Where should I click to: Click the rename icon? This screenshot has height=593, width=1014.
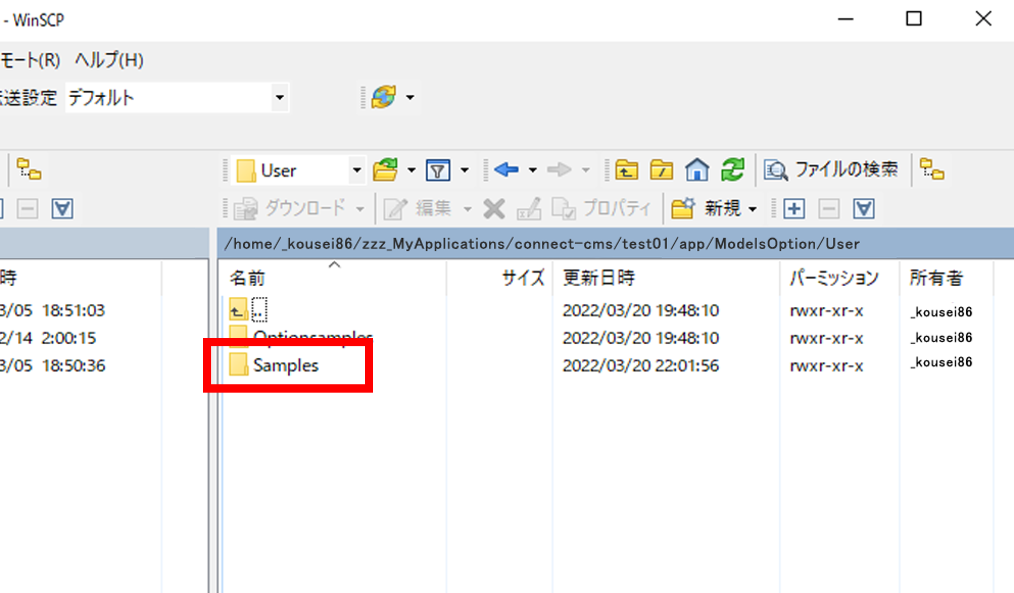529,209
